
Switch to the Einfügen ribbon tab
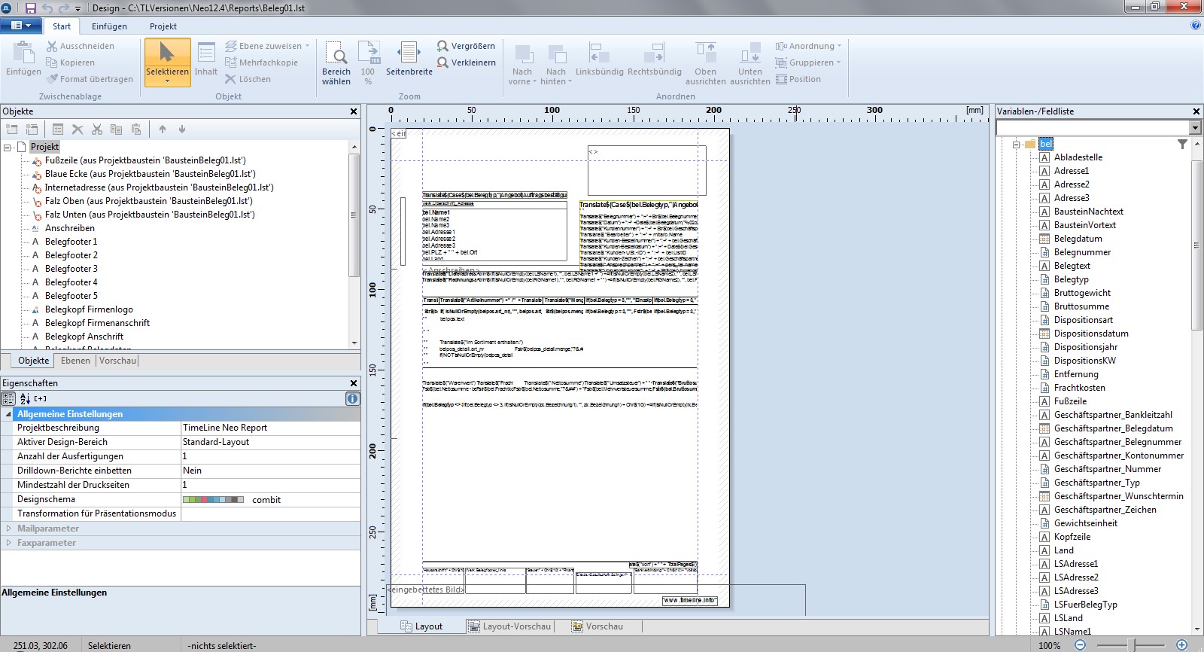(109, 26)
